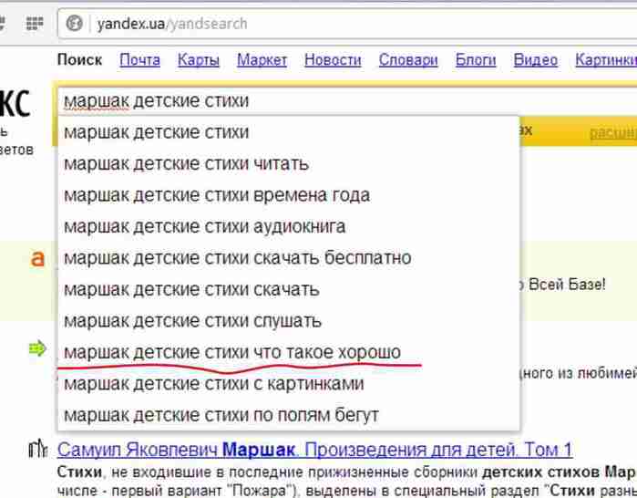Image resolution: width=637 pixels, height=498 pixels.
Task: Choose suggestion "маршак детские стихи что такое хорошо"
Action: tap(289, 352)
